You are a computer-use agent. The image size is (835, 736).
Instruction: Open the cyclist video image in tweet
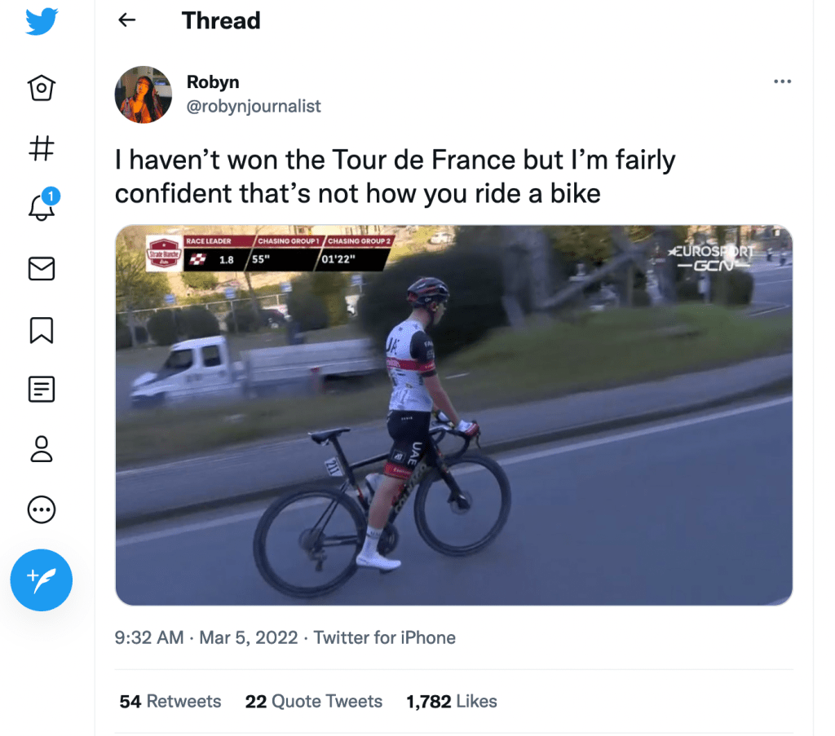click(453, 415)
